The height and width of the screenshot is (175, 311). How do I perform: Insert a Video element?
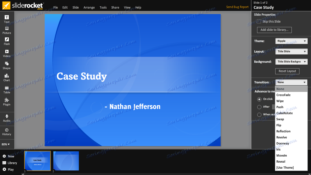tap(7, 53)
